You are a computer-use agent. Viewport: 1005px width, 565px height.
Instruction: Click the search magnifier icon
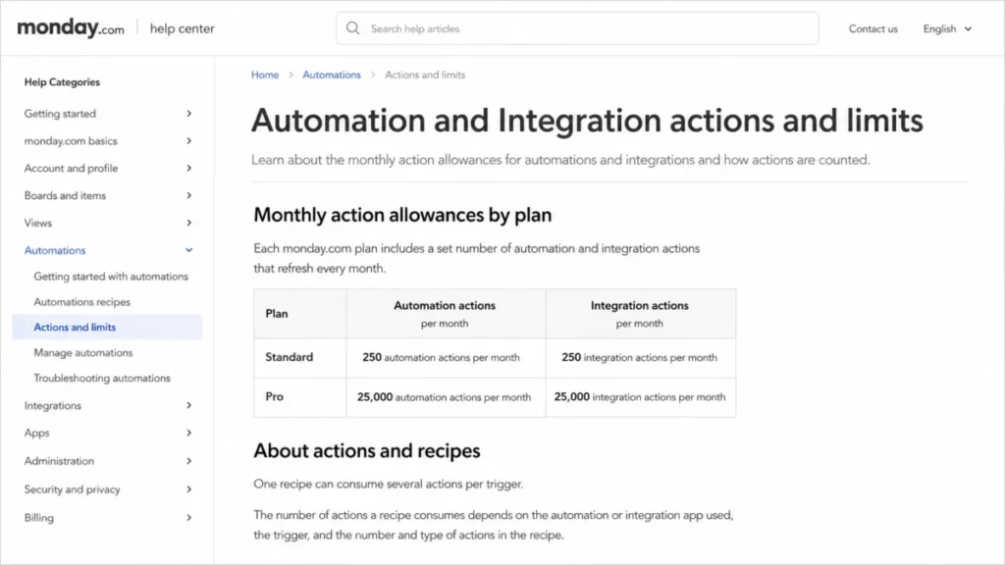coord(353,28)
